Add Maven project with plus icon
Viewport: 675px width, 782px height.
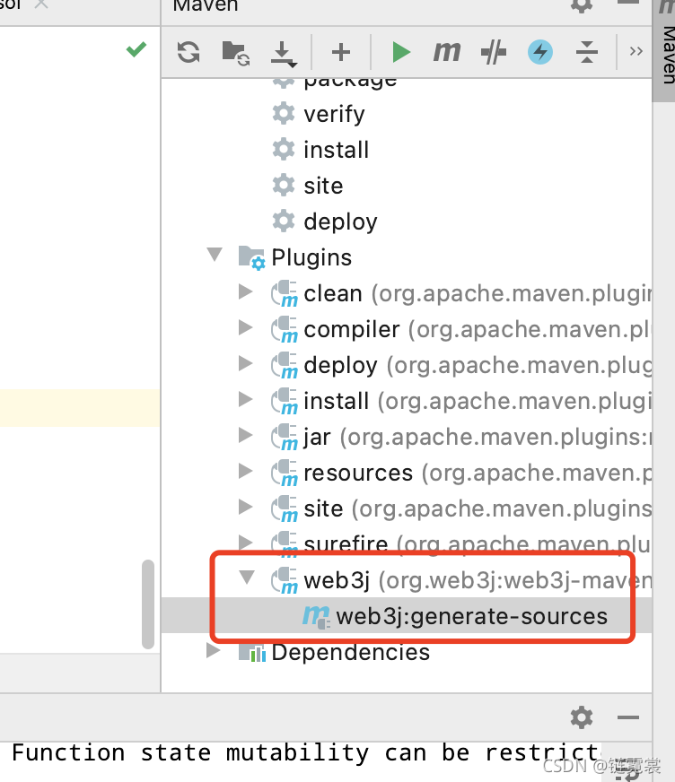341,52
